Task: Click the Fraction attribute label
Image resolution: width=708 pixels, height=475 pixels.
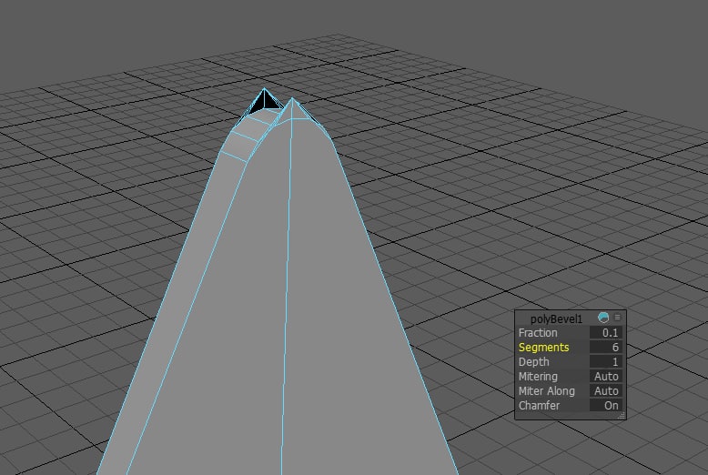Action: pos(538,333)
